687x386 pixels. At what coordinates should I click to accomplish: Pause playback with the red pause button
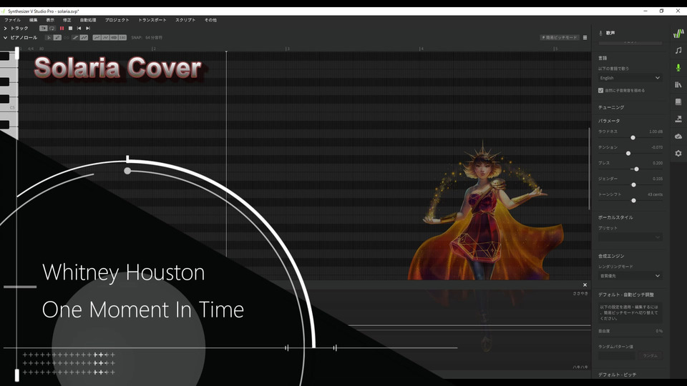(62, 29)
